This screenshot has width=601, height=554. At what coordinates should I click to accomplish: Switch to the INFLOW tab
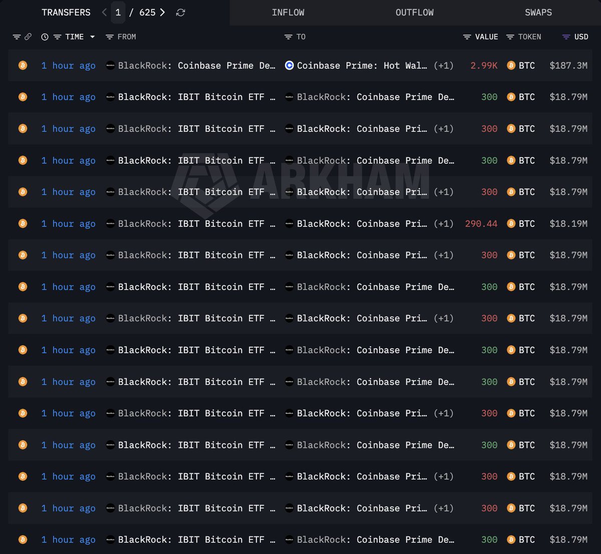point(288,13)
